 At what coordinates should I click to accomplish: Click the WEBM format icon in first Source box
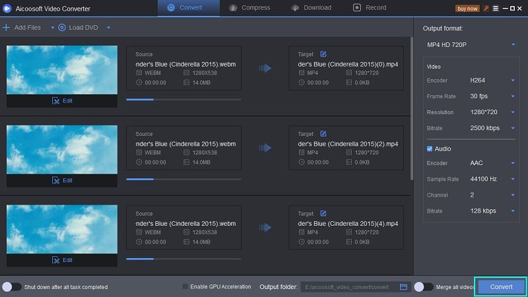[139, 73]
